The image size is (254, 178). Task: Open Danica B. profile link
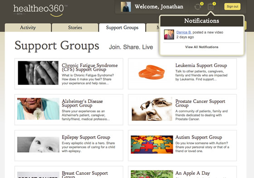184,32
